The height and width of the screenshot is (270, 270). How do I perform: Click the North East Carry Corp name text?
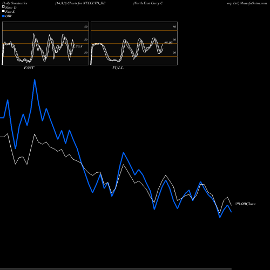(x=148, y=3)
